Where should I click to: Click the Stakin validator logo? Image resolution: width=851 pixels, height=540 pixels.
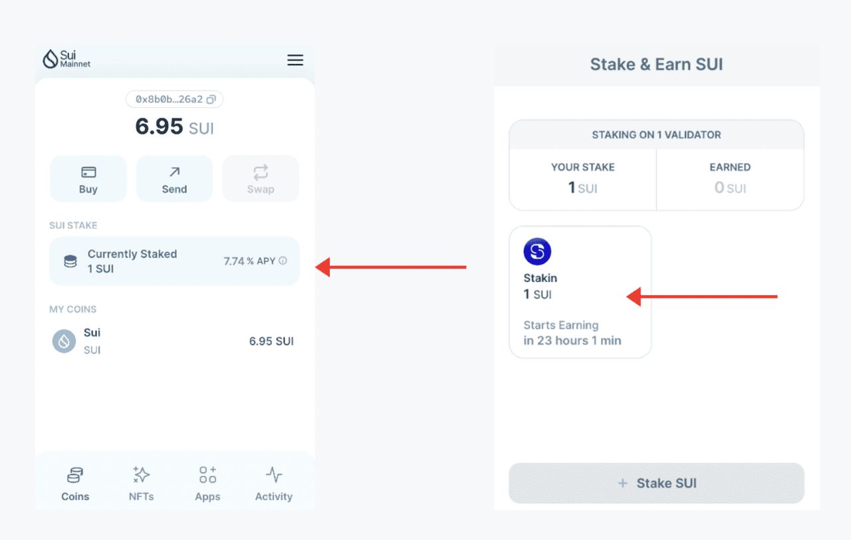[537, 252]
